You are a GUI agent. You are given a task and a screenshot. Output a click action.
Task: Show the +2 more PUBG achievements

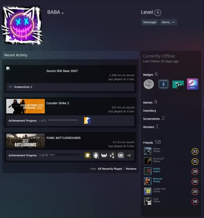(129, 155)
